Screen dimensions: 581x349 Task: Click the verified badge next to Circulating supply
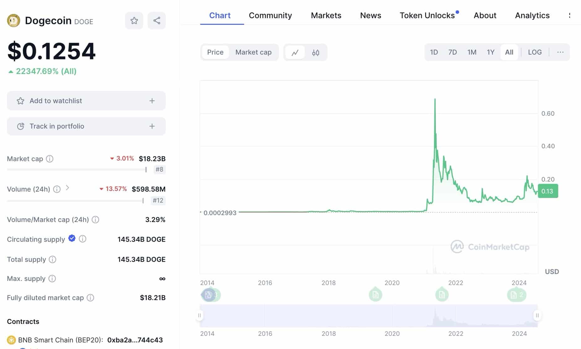72,238
